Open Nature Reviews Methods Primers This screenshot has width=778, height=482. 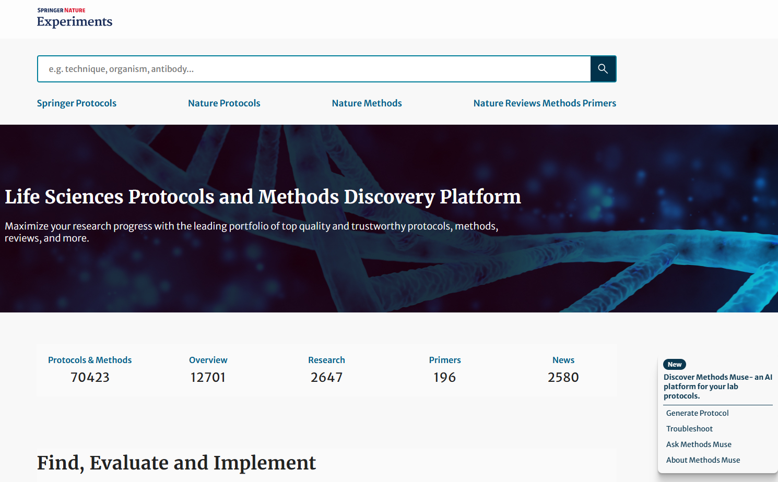[545, 103]
